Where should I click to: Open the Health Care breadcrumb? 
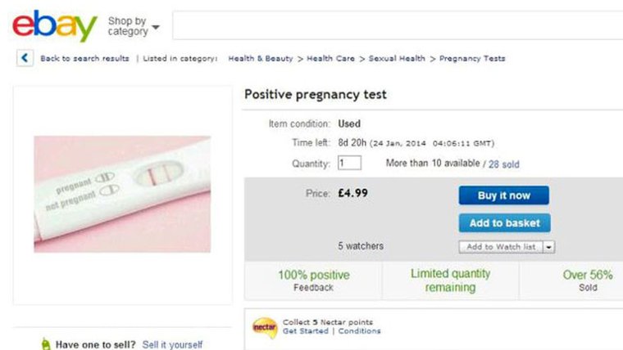coord(331,59)
